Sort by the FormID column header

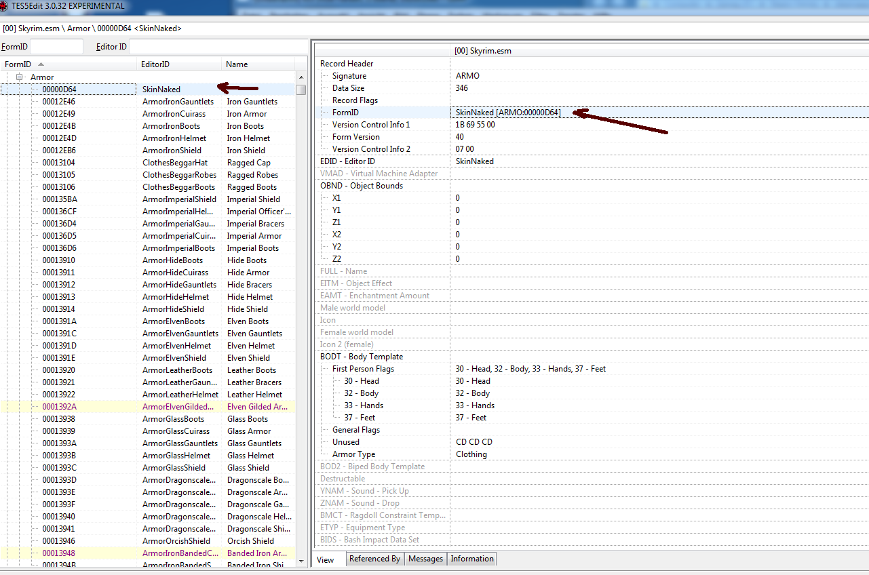[69, 64]
